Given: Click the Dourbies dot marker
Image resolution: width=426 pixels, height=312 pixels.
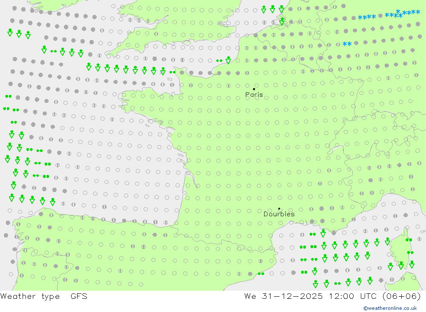Looking at the screenshot, I should tap(279, 209).
